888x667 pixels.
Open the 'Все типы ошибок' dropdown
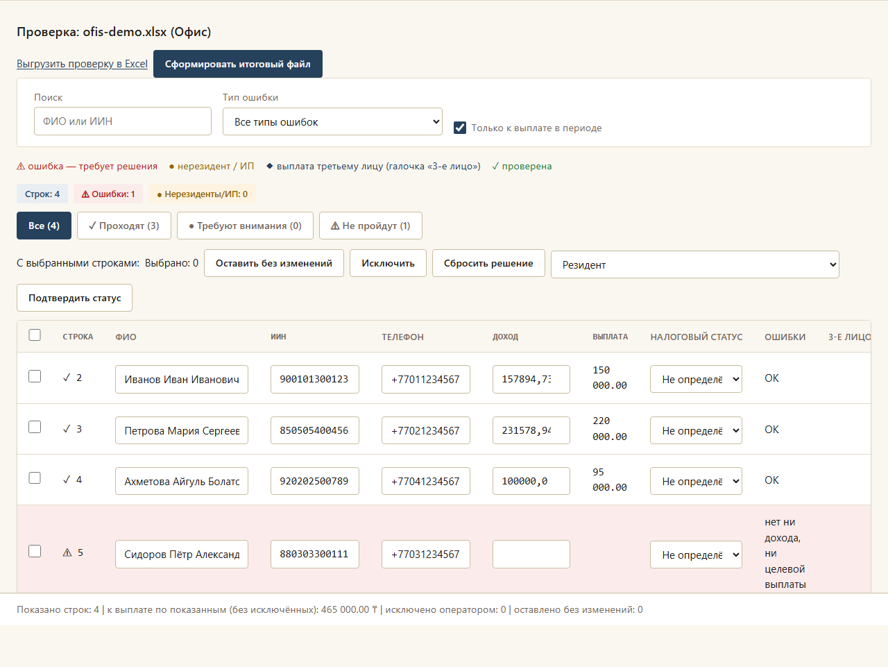pos(332,121)
